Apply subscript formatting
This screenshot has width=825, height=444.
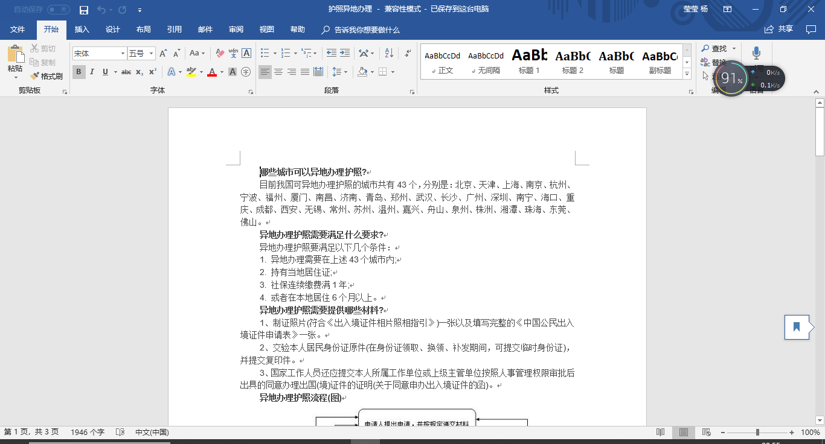pyautogui.click(x=140, y=72)
